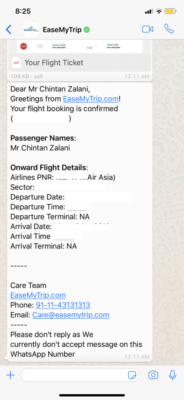Start a voice call via phone icon

(x=169, y=29)
